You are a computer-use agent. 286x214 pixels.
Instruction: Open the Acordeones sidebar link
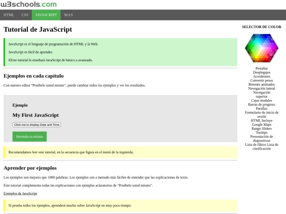pos(262,77)
